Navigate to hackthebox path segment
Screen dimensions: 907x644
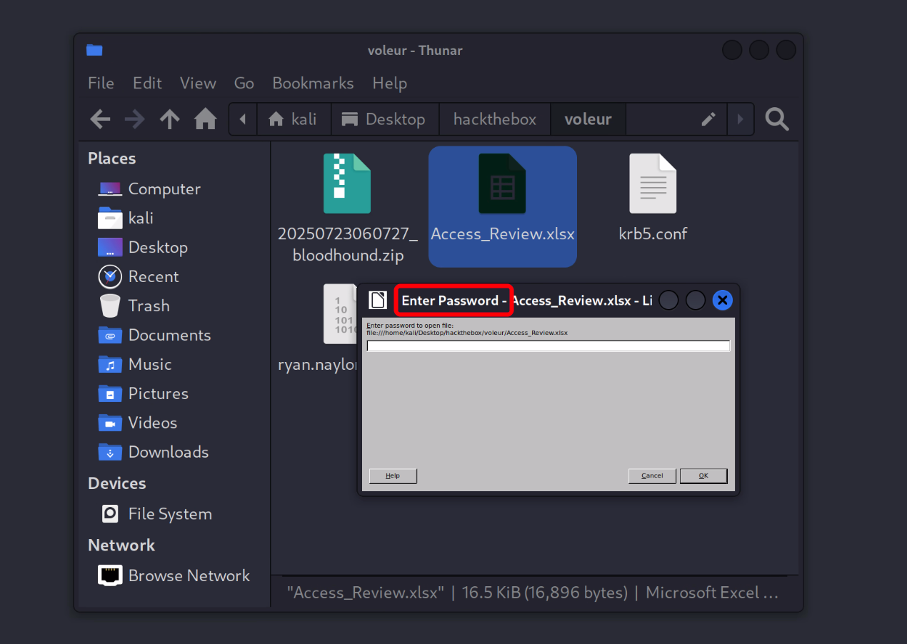(x=494, y=119)
